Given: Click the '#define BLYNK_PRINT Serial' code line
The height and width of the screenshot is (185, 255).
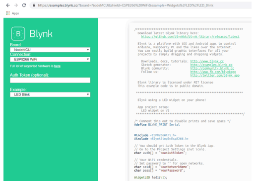Looking at the screenshot, I should [157, 125].
